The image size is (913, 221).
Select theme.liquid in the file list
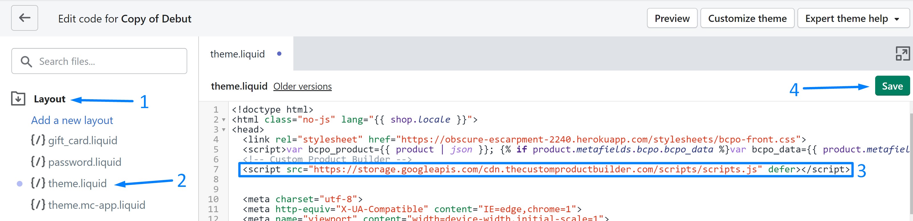coord(77,183)
